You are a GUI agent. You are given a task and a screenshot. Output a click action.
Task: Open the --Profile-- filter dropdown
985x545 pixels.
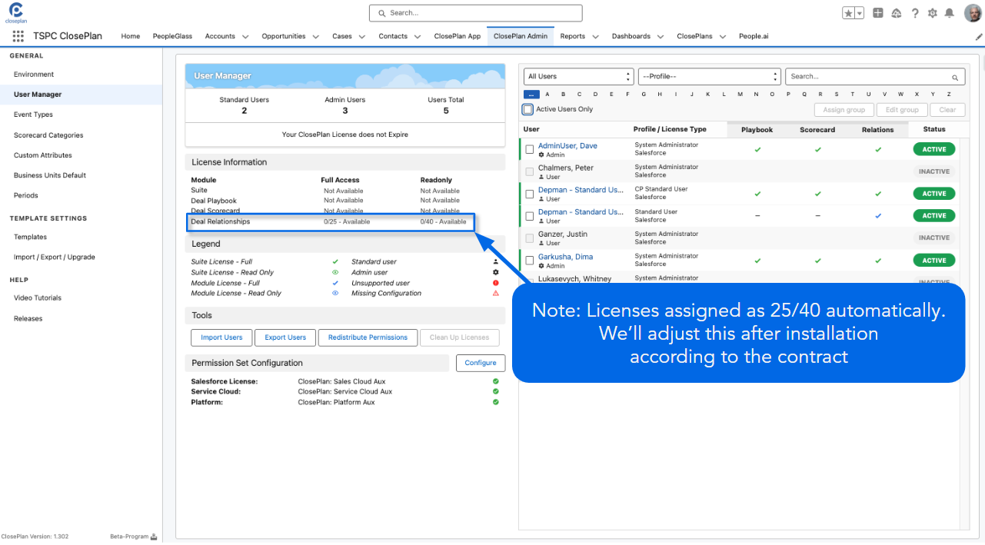point(710,77)
